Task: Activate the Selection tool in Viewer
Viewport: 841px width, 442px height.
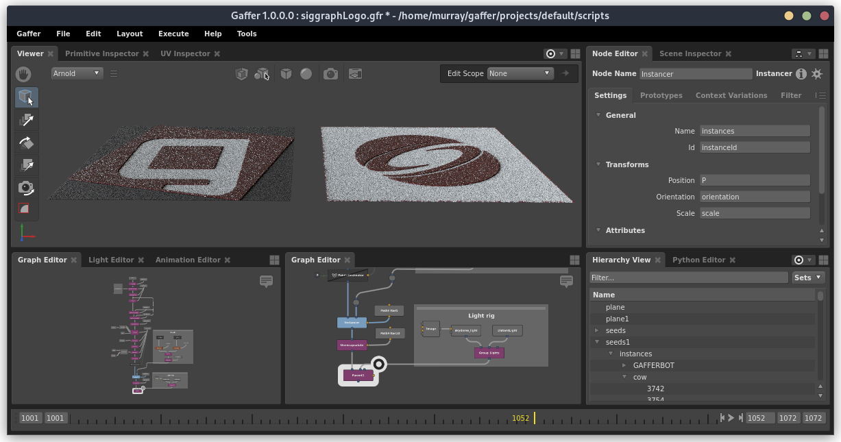Action: point(26,97)
